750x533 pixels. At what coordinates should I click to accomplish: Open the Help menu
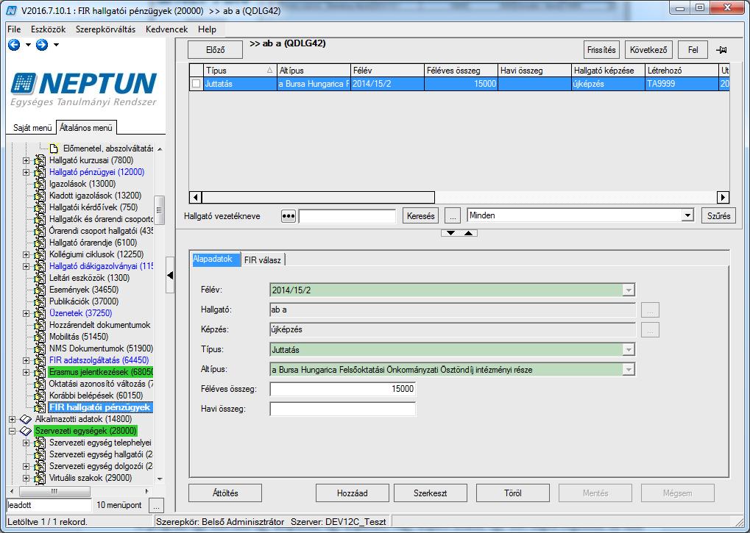[x=207, y=29]
